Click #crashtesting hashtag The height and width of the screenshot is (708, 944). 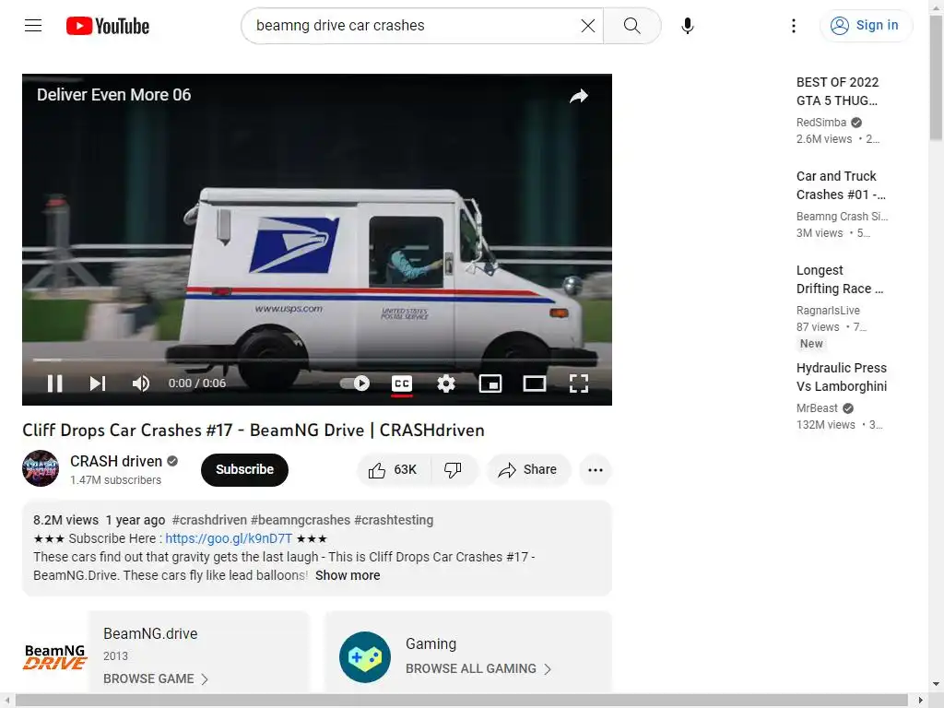tap(394, 520)
